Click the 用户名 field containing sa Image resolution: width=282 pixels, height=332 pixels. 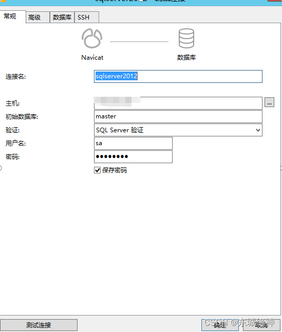pos(133,143)
